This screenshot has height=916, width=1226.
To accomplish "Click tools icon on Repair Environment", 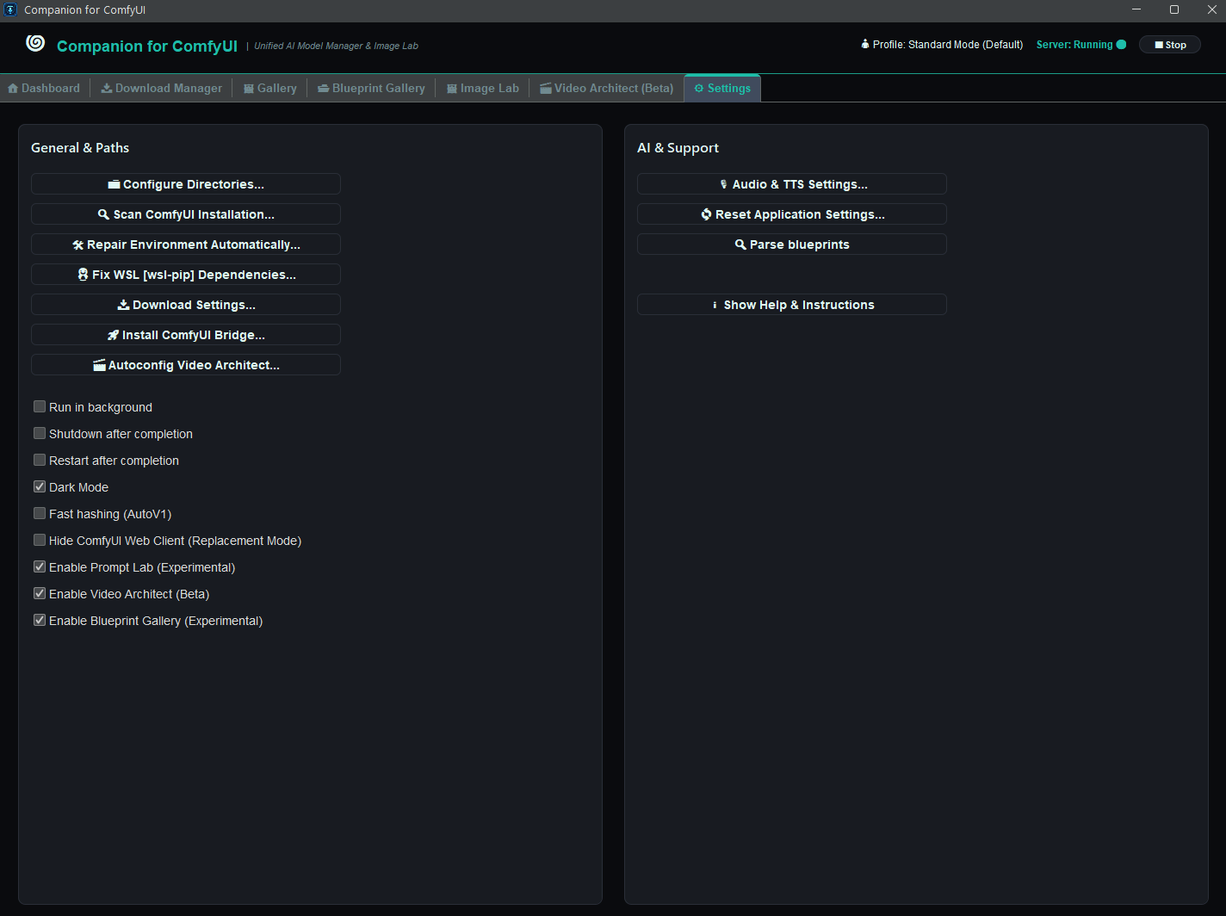I will (x=78, y=244).
